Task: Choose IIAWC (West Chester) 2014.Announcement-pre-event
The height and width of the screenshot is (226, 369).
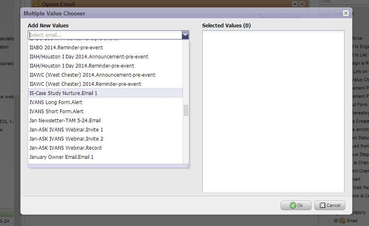Action: click(92, 75)
